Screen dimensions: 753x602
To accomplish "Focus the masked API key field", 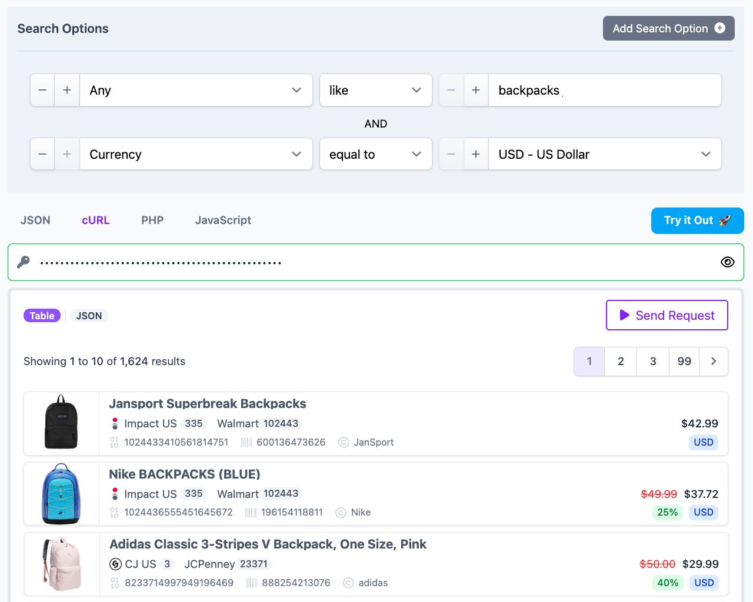I will 376,262.
